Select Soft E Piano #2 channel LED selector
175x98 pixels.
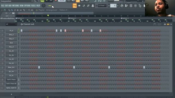(x=19, y=84)
